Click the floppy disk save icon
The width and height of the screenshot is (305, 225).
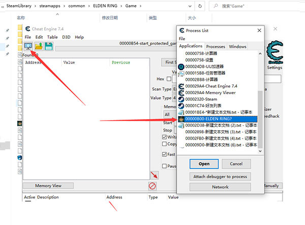tap(49, 46)
